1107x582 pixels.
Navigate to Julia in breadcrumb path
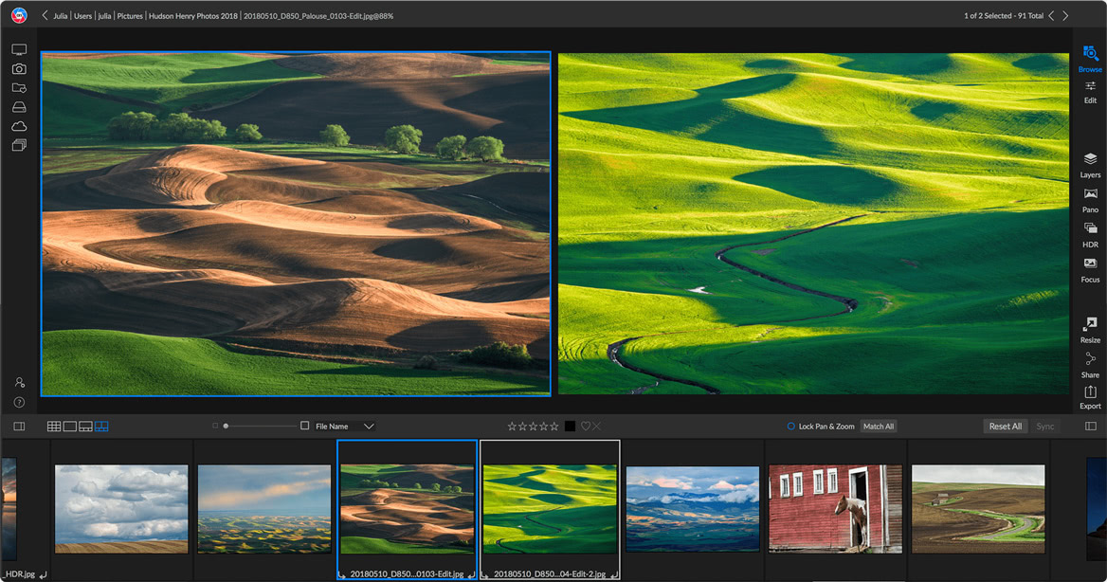61,15
